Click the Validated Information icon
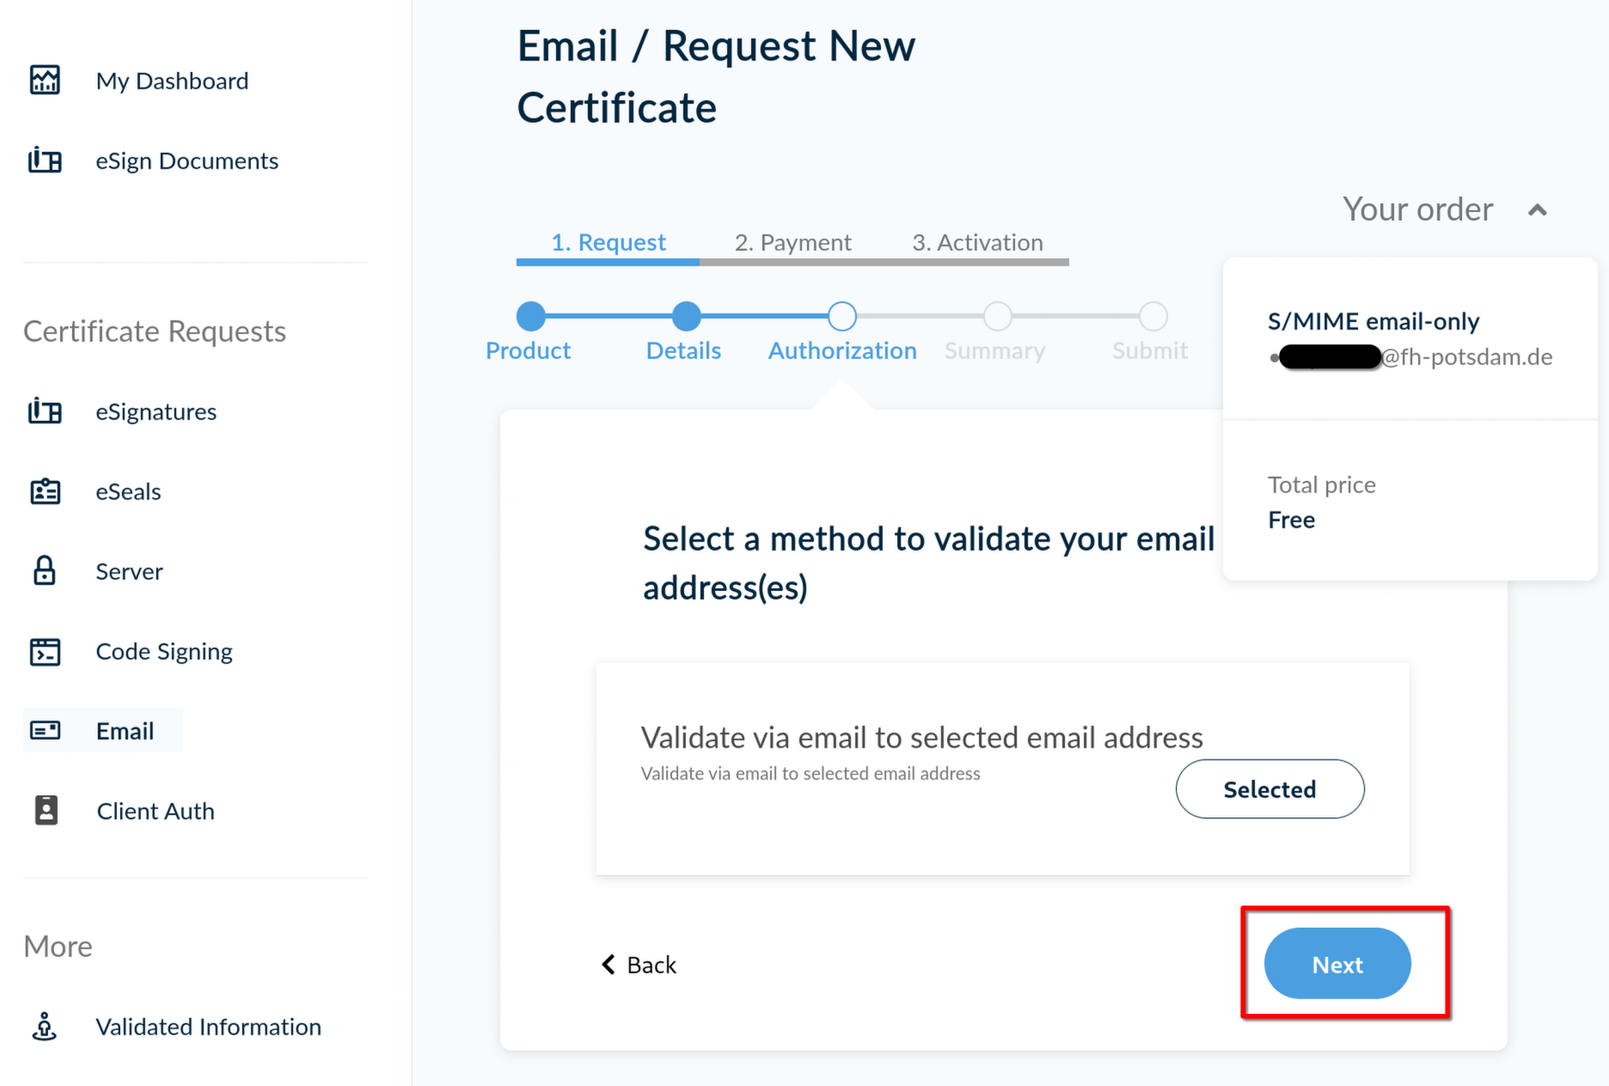The image size is (1609, 1086). (45, 1026)
